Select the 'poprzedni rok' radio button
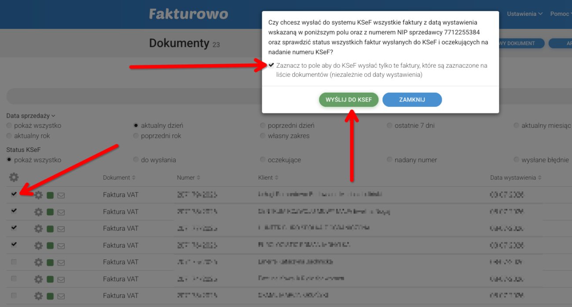The width and height of the screenshot is (572, 307). point(136,136)
